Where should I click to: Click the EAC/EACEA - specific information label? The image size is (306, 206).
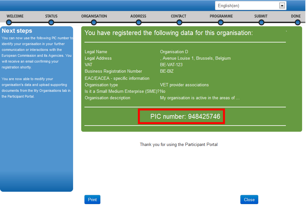(117, 79)
